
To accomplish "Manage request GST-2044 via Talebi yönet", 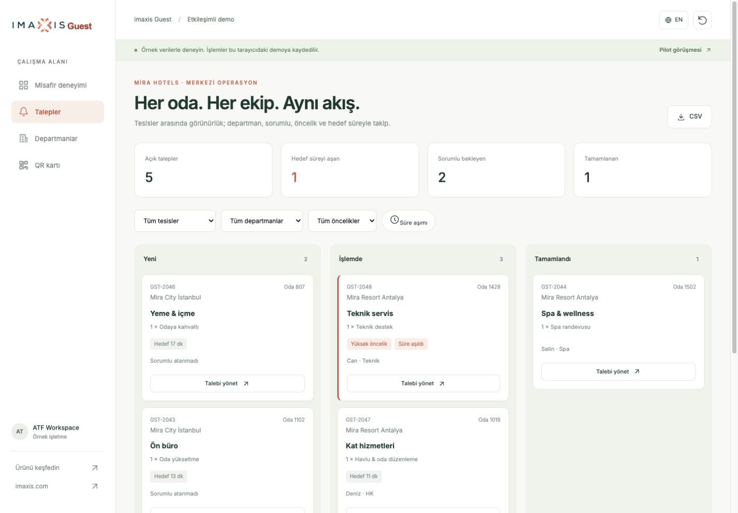I will 618,372.
